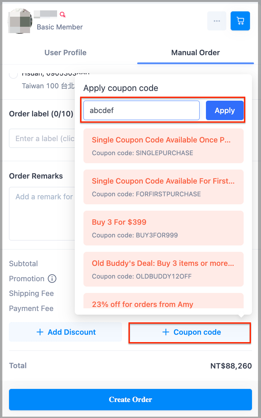Screen dimensions: 261x418
Task: Select the address radio button for Hsuan
Action: pyautogui.click(x=13, y=75)
